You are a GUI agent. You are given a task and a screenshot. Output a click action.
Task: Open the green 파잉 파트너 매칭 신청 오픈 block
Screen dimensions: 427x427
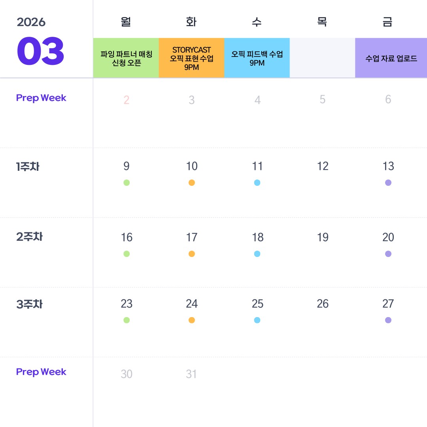pyautogui.click(x=126, y=58)
